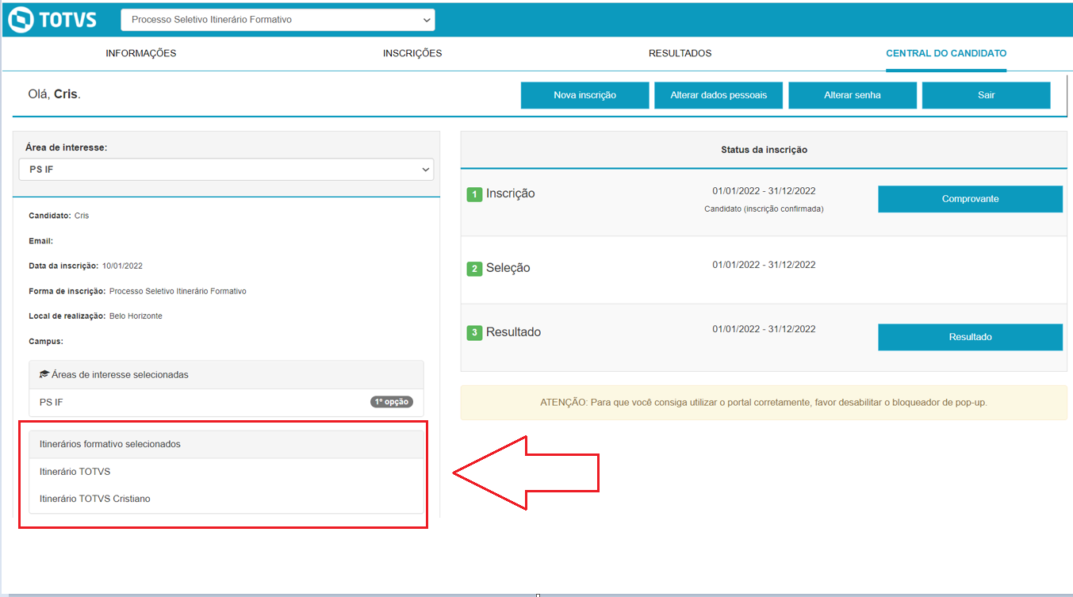Click the Status da inscrição header
Image resolution: width=1073 pixels, height=597 pixels.
(764, 149)
